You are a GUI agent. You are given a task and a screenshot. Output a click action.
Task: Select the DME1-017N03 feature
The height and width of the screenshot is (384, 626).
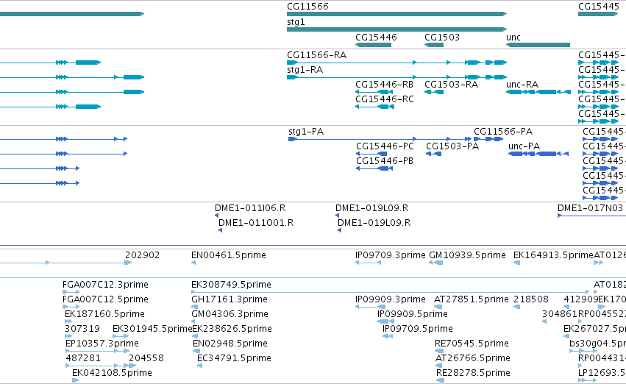pos(591,216)
